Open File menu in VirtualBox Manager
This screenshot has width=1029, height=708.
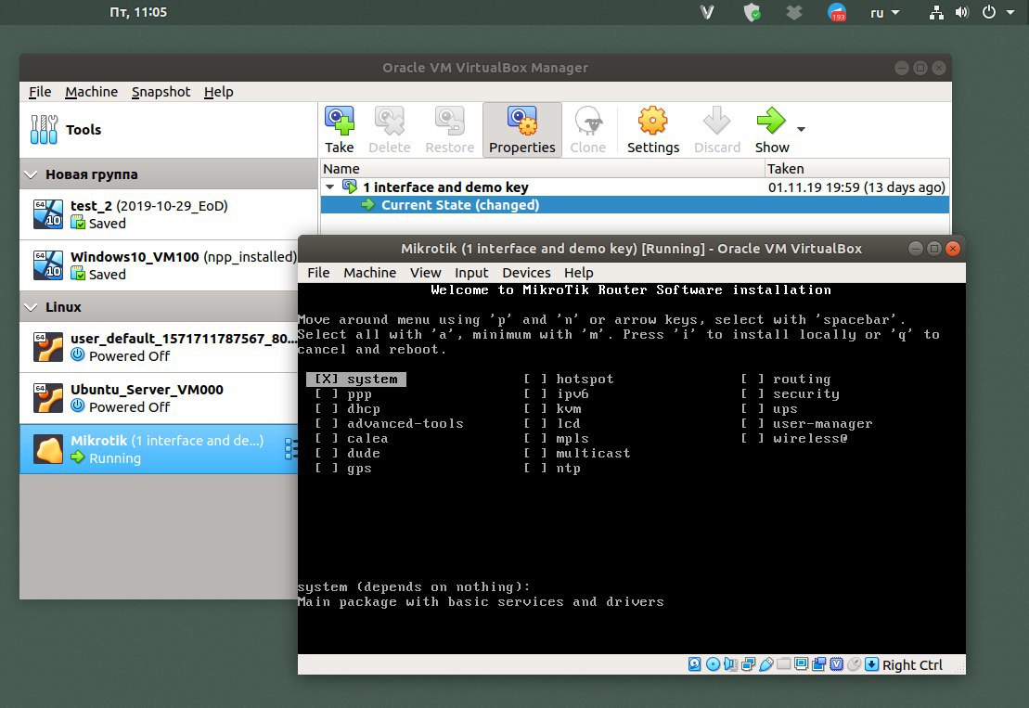pos(40,92)
